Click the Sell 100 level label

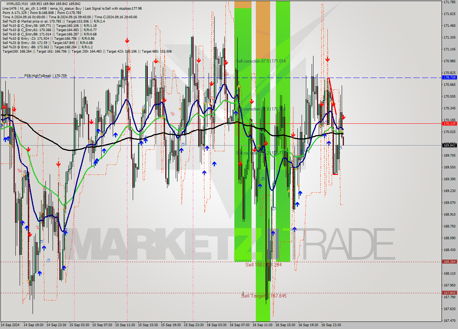click(x=263, y=265)
